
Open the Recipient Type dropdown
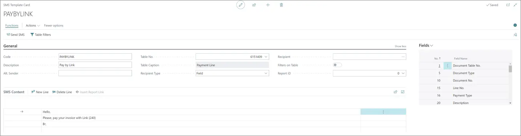pos(266,73)
